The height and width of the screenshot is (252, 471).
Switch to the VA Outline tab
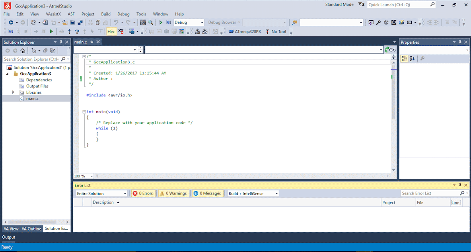tap(31, 229)
